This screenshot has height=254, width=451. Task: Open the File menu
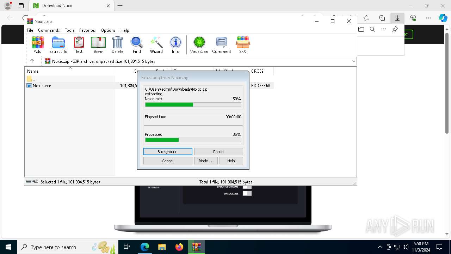pos(30,30)
